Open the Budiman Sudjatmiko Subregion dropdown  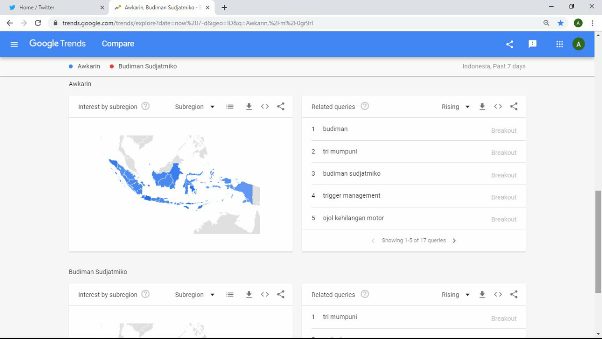tap(195, 295)
